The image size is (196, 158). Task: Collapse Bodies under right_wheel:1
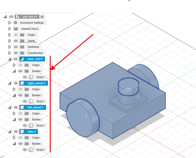coord(14,95)
